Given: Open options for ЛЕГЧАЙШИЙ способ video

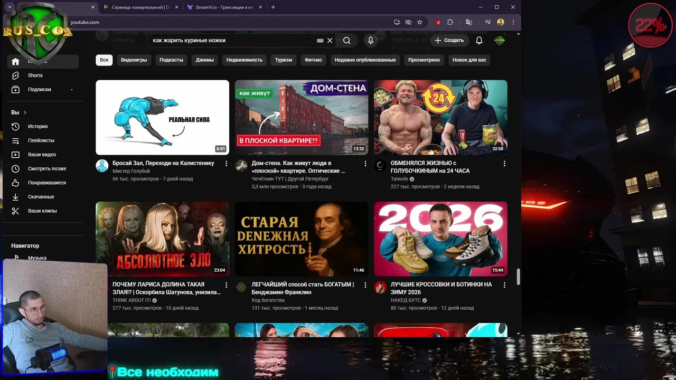Looking at the screenshot, I should [x=365, y=285].
